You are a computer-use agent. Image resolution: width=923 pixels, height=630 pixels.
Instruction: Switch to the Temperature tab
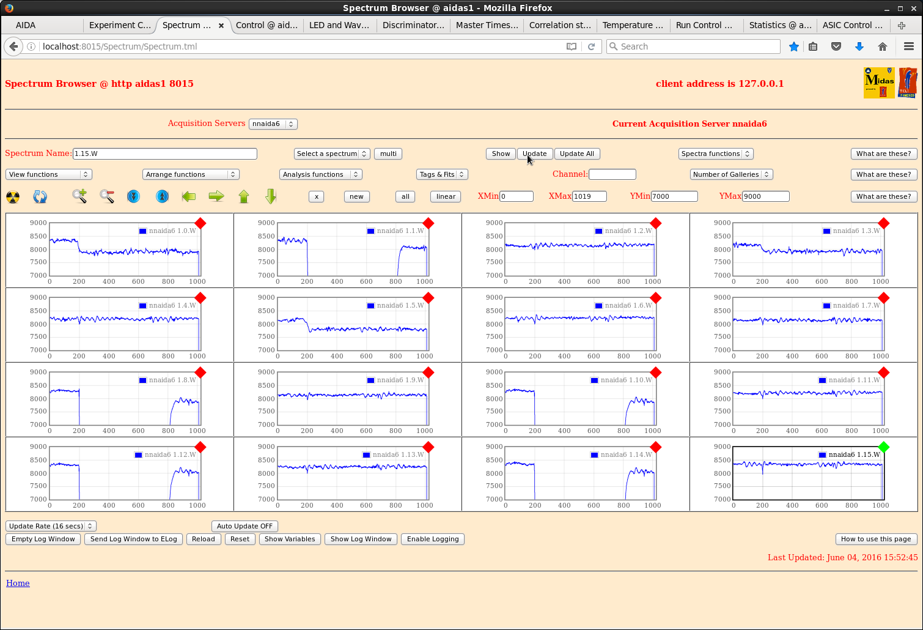[x=633, y=25]
